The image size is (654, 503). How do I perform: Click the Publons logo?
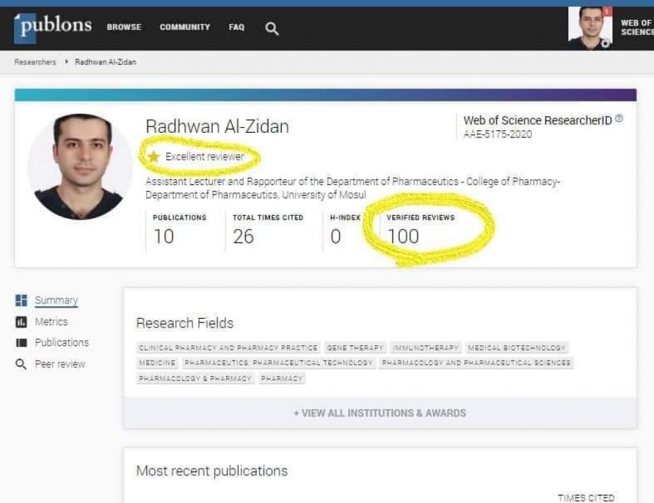click(x=53, y=27)
